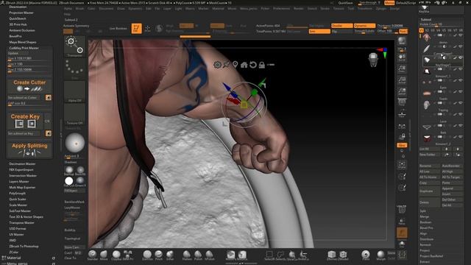Image resolution: width=471 pixels, height=265 pixels.
Task: Click the Rename subtool button
Action: tap(429, 166)
